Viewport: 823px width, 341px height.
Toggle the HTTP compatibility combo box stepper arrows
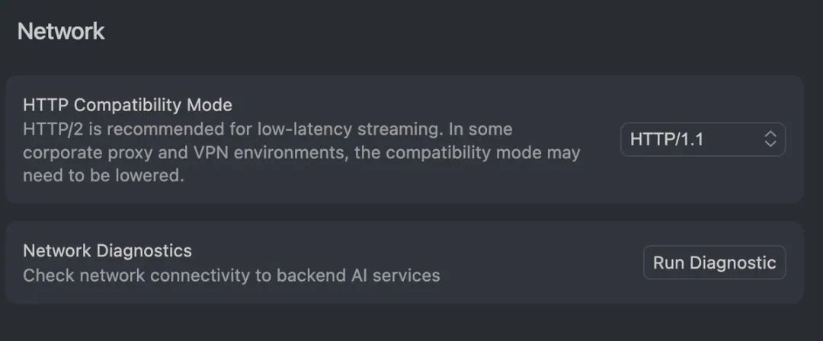tap(770, 139)
